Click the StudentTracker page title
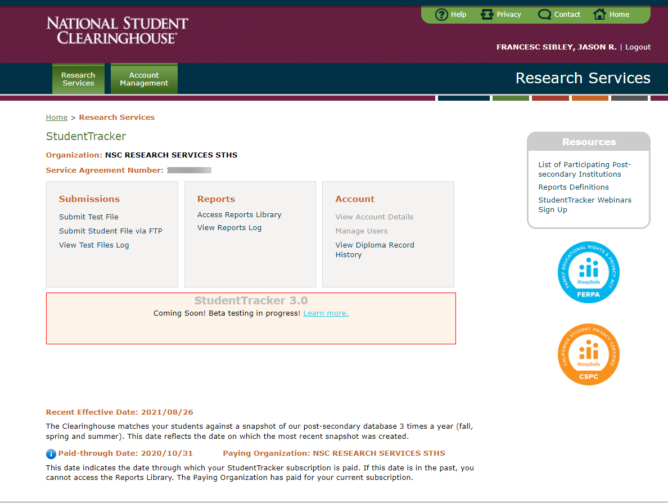The image size is (668, 503). click(x=86, y=136)
